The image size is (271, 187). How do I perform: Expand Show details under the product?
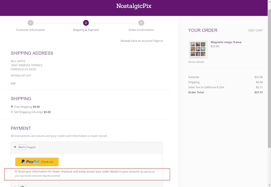point(196,62)
